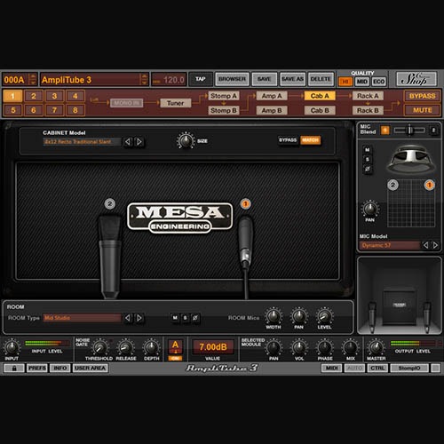Select previous room type
Viewport: 444px width, 444px height.
point(128,318)
